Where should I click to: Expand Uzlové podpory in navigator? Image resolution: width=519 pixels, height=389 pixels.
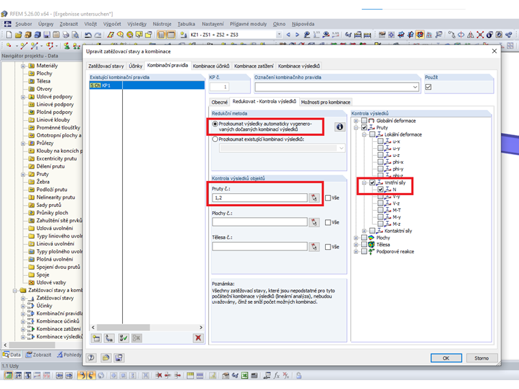point(23,97)
